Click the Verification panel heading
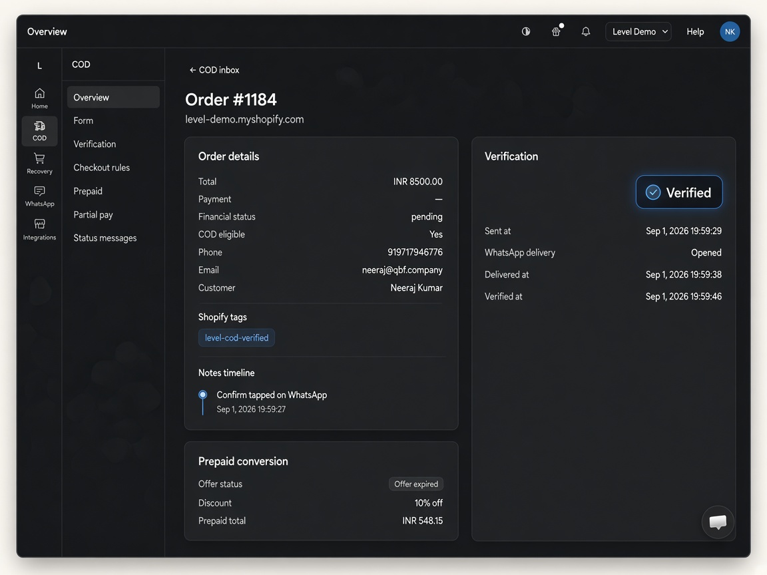This screenshot has height=575, width=767. pyautogui.click(x=511, y=156)
